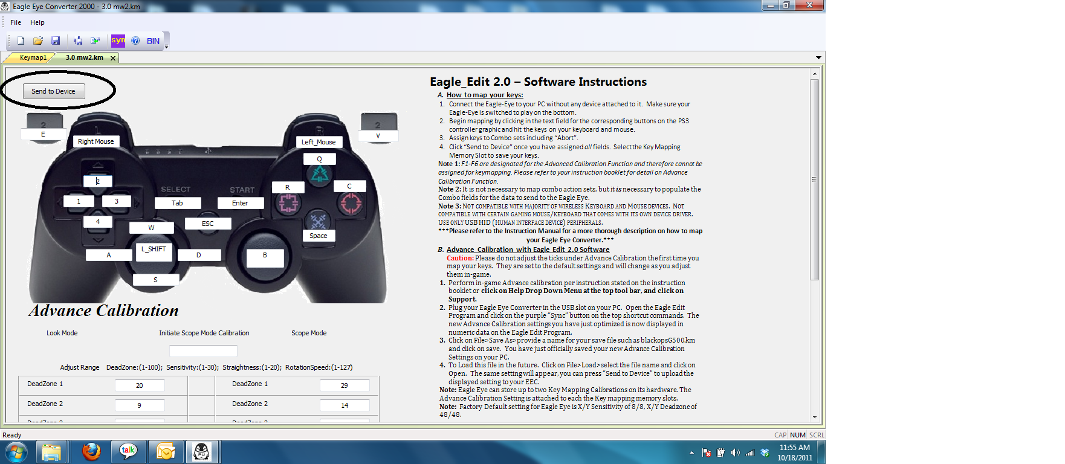1065x464 pixels.
Task: Click the left stick up field W
Action: tap(151, 228)
